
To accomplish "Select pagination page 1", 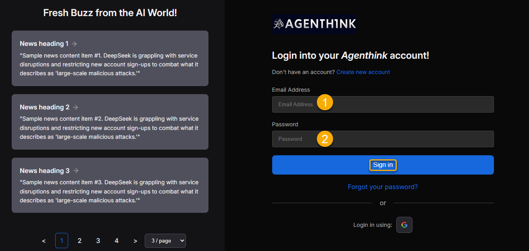I will 62,241.
